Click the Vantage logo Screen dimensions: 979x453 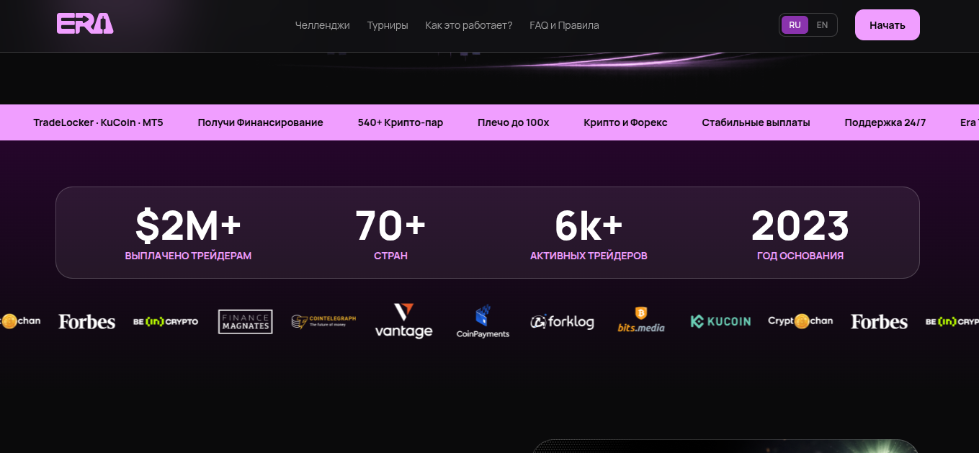click(403, 321)
